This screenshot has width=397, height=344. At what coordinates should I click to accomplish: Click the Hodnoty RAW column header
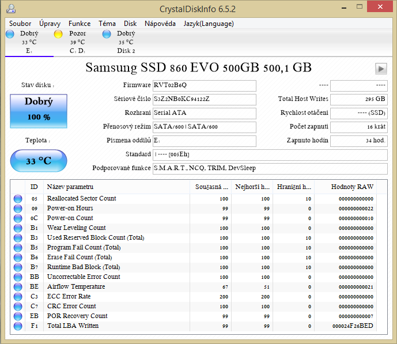[352, 187]
